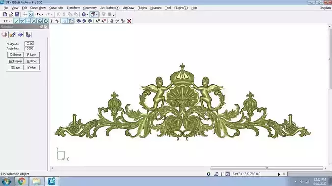This screenshot has height=186, width=332.
Task: Click the [W]Display button
Action: pos(15,61)
